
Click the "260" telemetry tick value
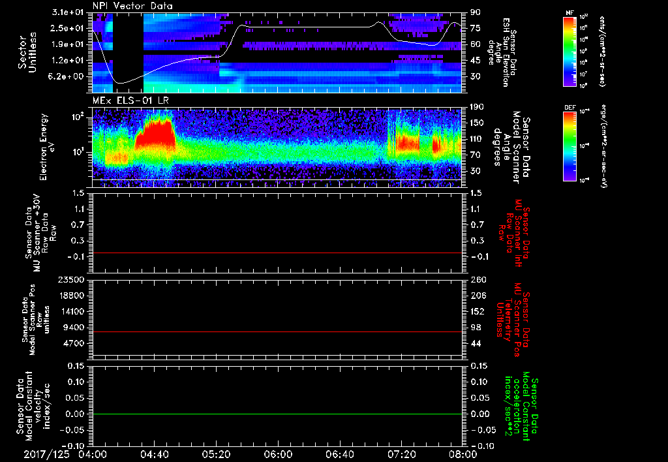(477, 280)
